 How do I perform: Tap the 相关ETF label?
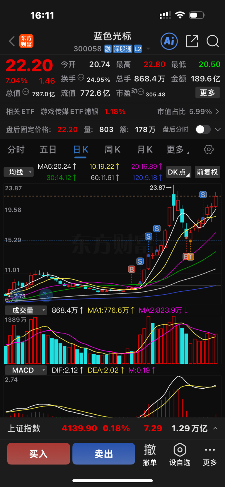20,112
